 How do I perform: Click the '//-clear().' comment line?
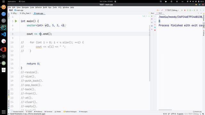[29, 102]
